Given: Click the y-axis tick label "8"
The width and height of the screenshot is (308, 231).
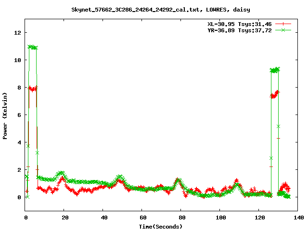Looking at the screenshot, I should point(19,88).
